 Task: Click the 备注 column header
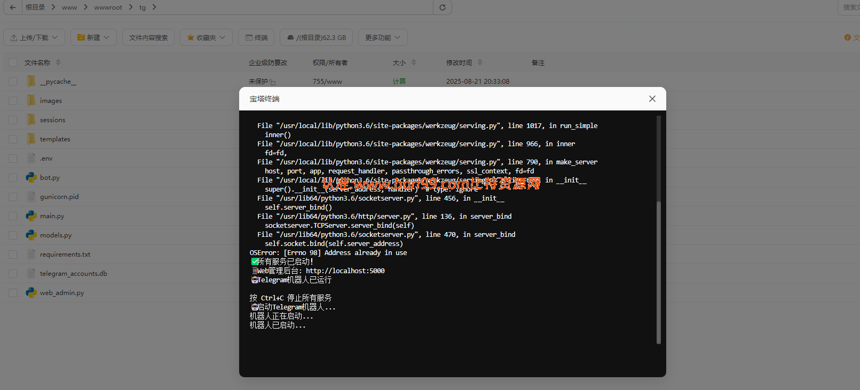[x=538, y=62]
